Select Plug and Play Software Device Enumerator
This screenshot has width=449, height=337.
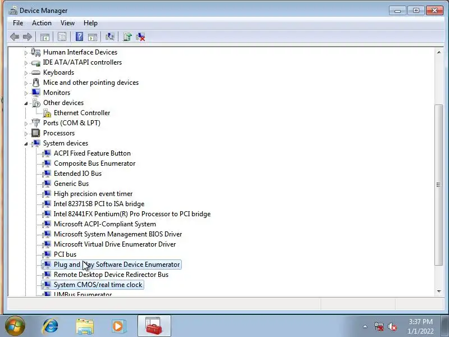pyautogui.click(x=117, y=265)
